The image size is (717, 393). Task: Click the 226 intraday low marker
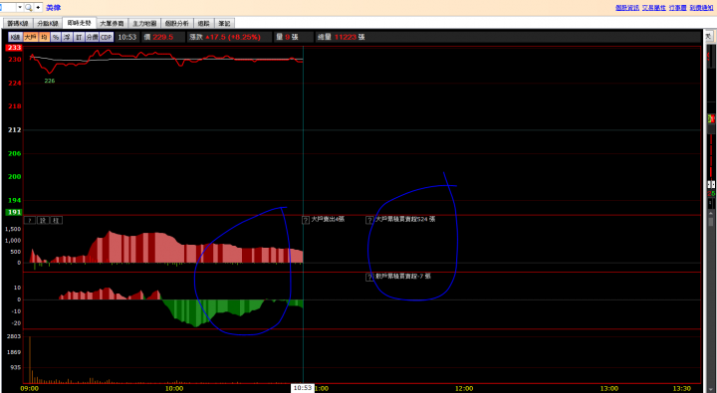(x=50, y=81)
